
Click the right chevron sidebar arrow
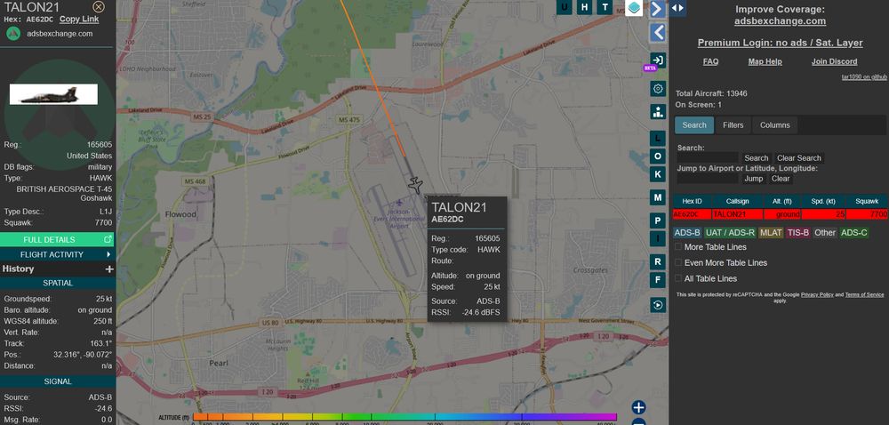[x=657, y=9]
